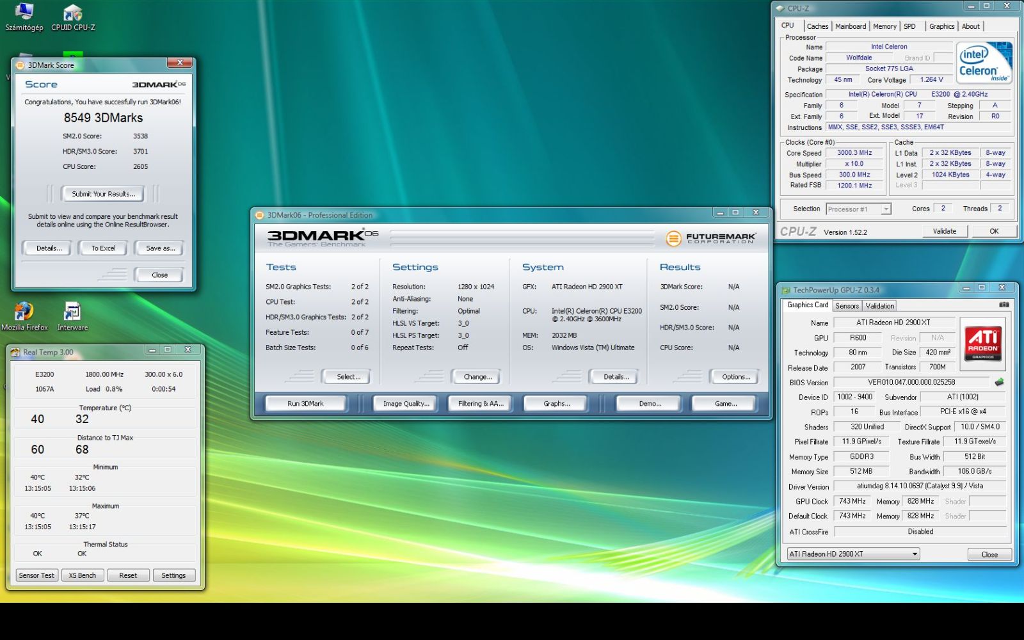The image size is (1024, 640).
Task: Close the 3DMark Score dialog via Close button
Action: point(160,275)
